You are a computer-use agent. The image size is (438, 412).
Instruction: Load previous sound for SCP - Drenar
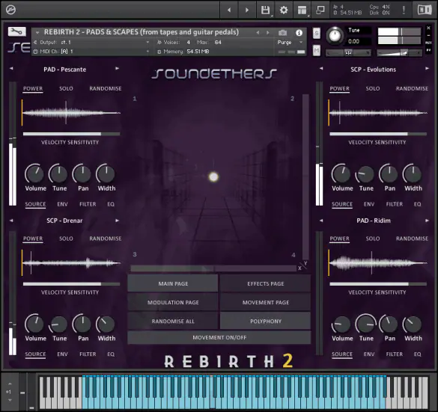[x=11, y=221]
